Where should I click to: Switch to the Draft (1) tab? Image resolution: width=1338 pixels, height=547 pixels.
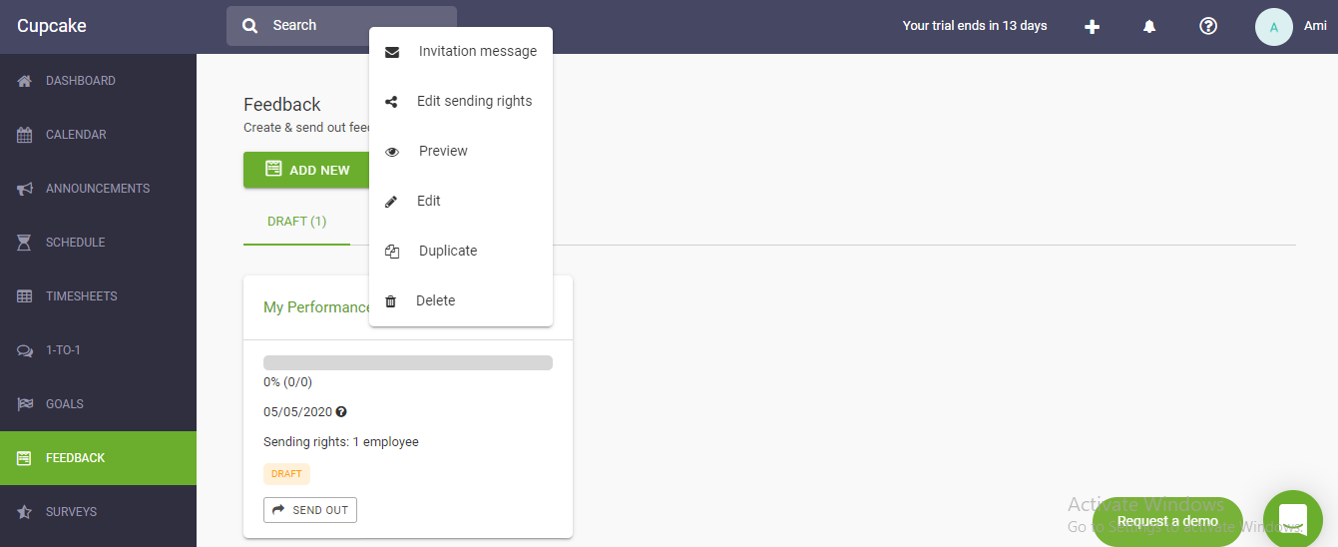coord(296,222)
